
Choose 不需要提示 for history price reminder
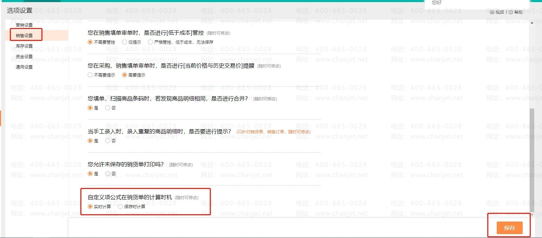[x=90, y=75]
